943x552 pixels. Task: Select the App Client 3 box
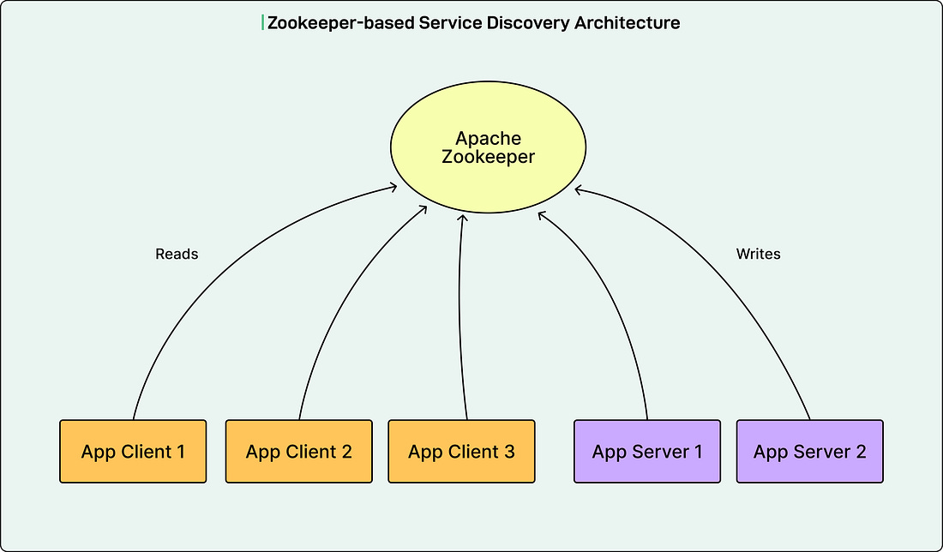(x=461, y=452)
